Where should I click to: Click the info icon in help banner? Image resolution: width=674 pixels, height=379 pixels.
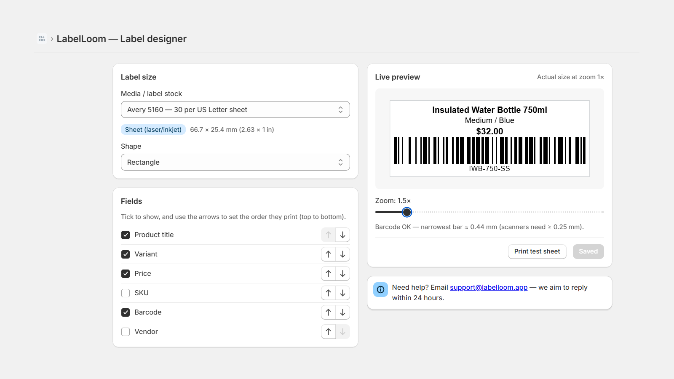[x=380, y=289]
